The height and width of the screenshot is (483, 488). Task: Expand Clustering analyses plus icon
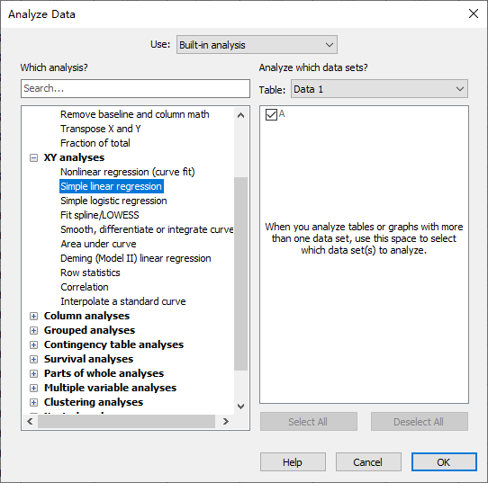click(x=33, y=403)
